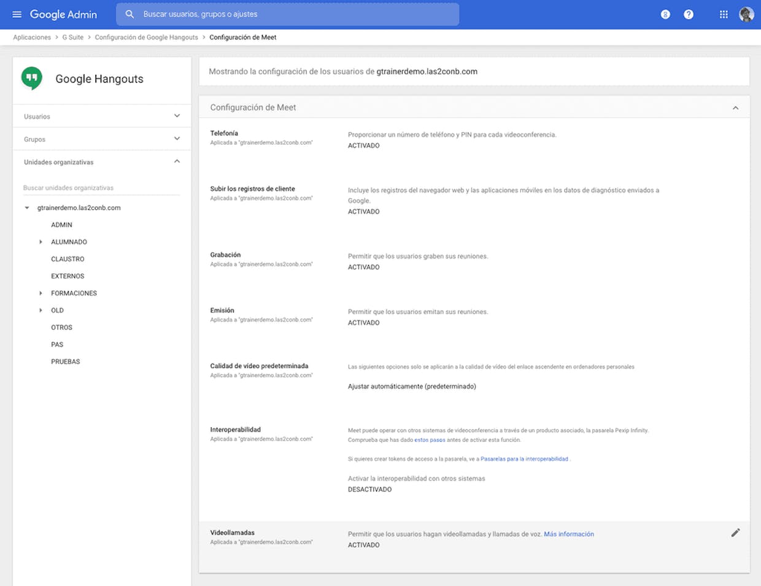Click the Google Hangouts logo icon
This screenshot has height=586, width=761.
pos(32,79)
